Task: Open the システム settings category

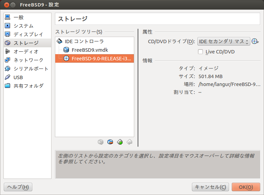Action: click(27, 26)
